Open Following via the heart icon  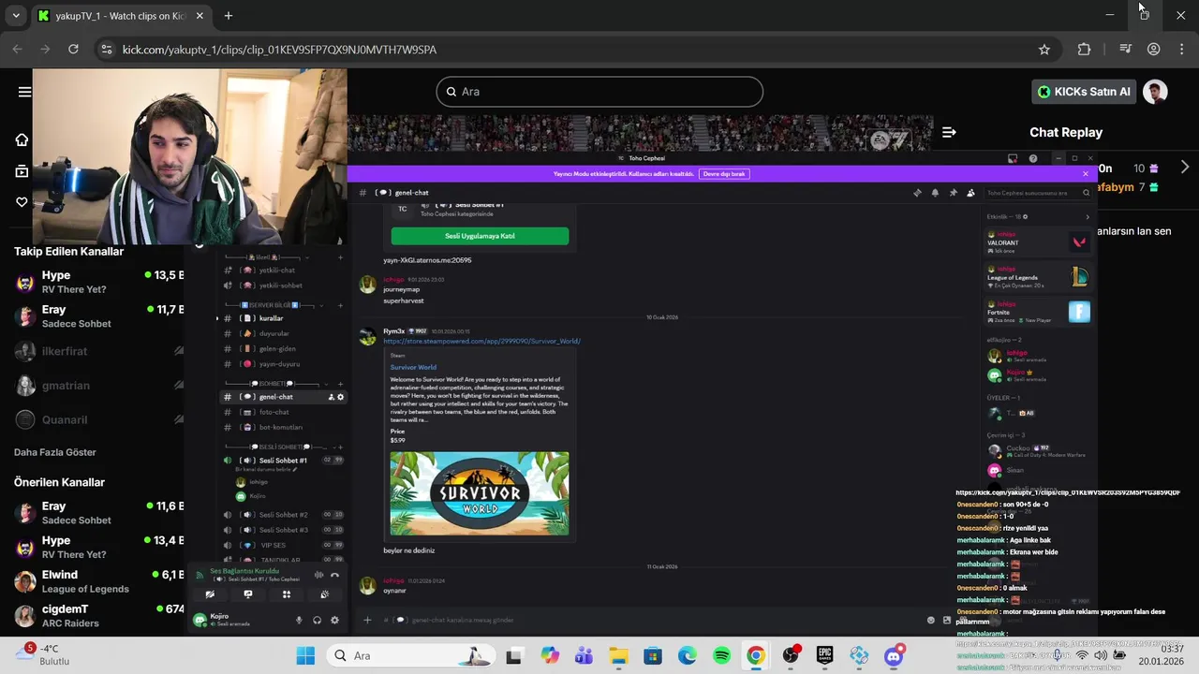point(22,202)
